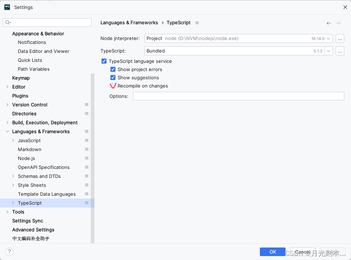Click project icon next to selected TypeScript row

(x=86, y=203)
